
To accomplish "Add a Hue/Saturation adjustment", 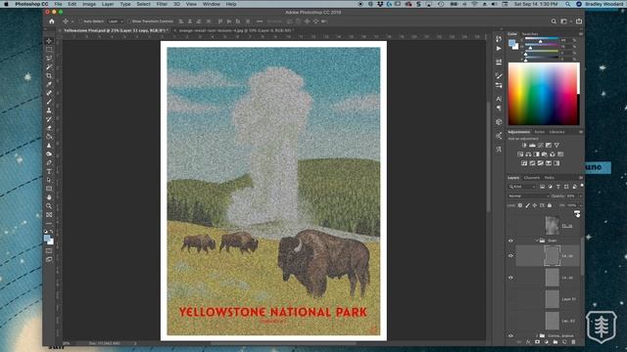I will click(520, 154).
